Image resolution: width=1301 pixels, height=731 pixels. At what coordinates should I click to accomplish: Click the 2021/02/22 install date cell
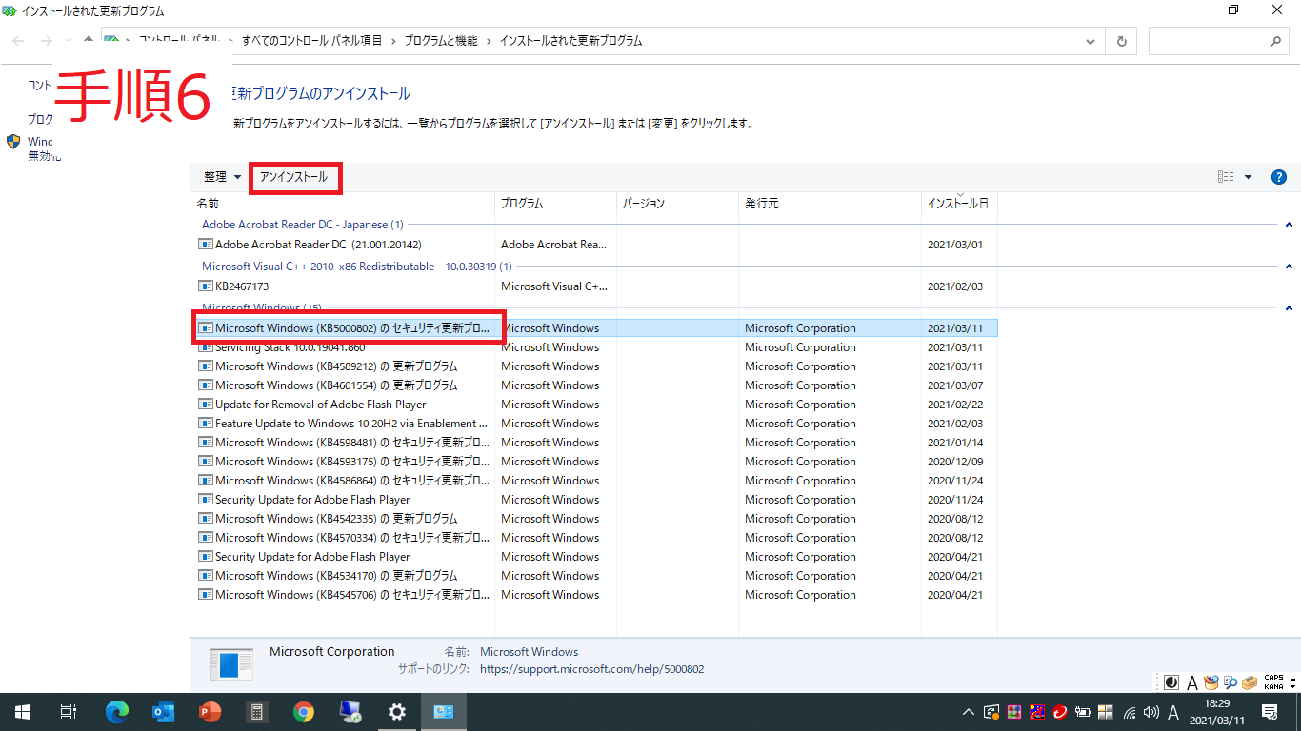tap(955, 405)
